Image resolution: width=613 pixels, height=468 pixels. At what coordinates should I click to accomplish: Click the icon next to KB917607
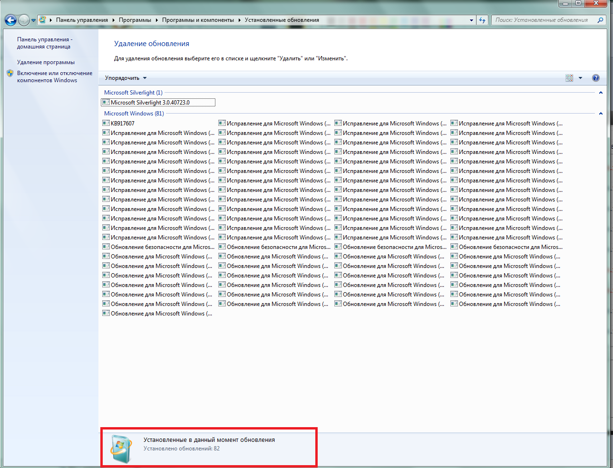[106, 123]
